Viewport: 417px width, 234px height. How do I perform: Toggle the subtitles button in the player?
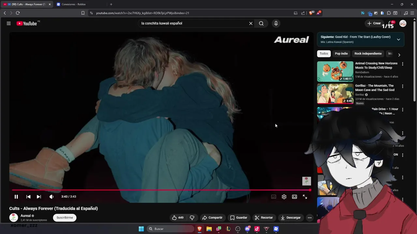274,197
